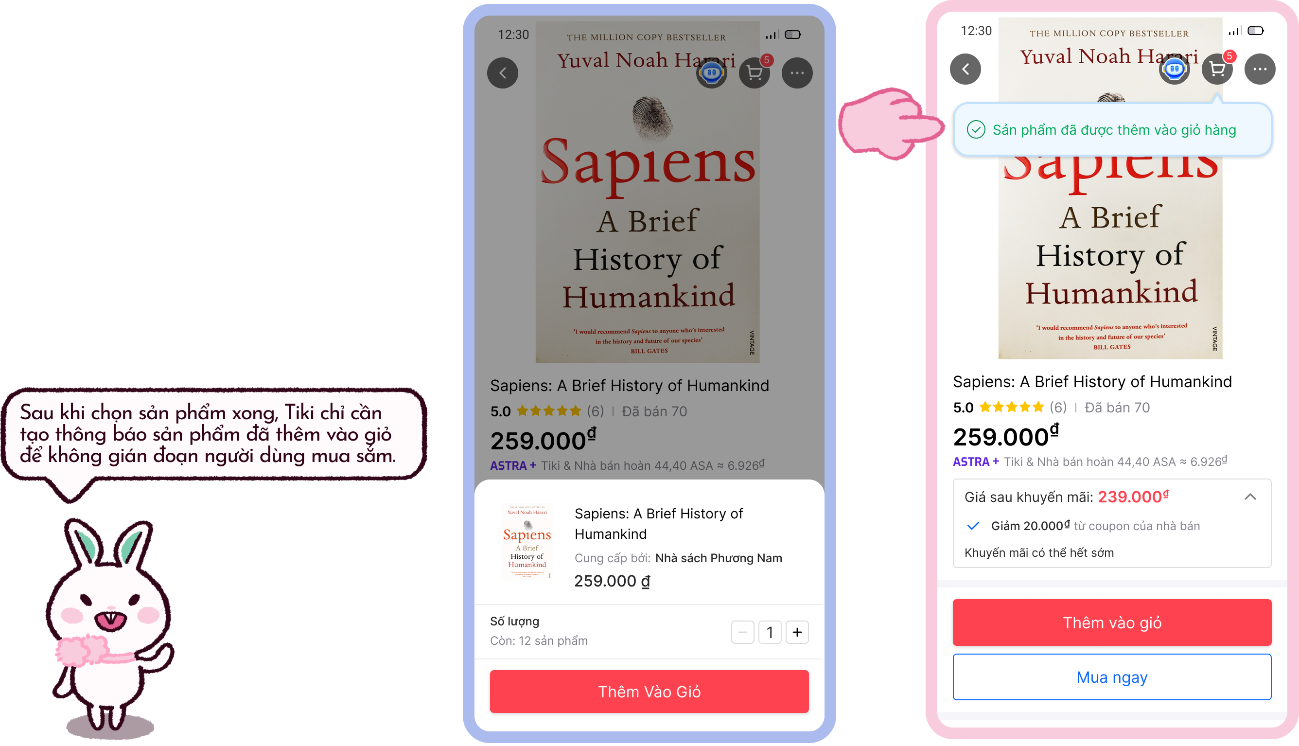Click the Nhà sách Phương Nam seller link
1299x746 pixels.
(719, 558)
